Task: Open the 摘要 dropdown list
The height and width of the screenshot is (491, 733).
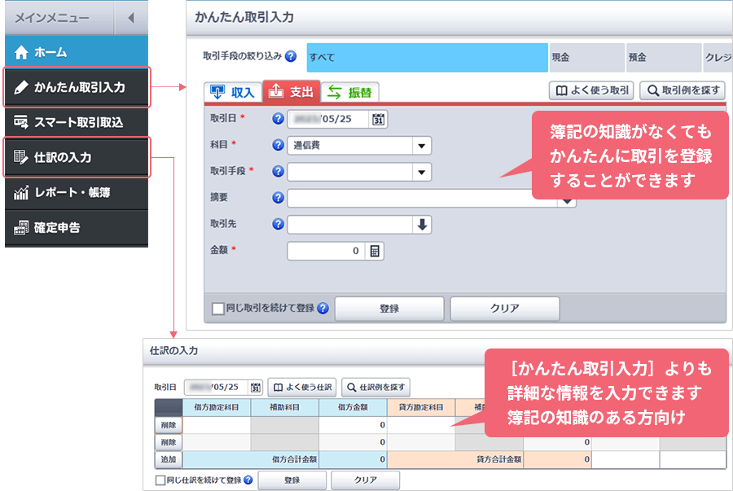Action: (x=567, y=199)
